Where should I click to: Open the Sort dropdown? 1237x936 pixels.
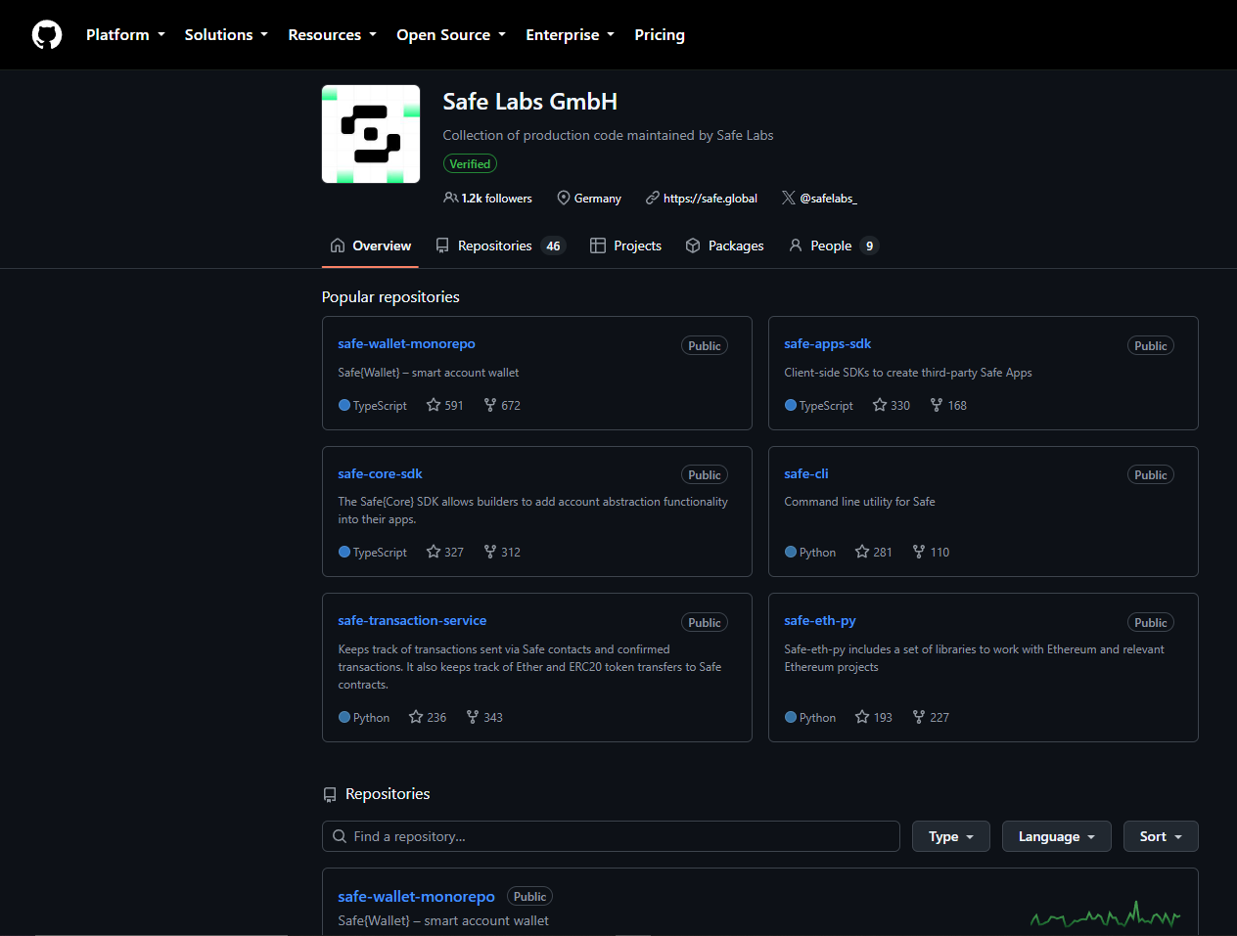pos(1161,836)
